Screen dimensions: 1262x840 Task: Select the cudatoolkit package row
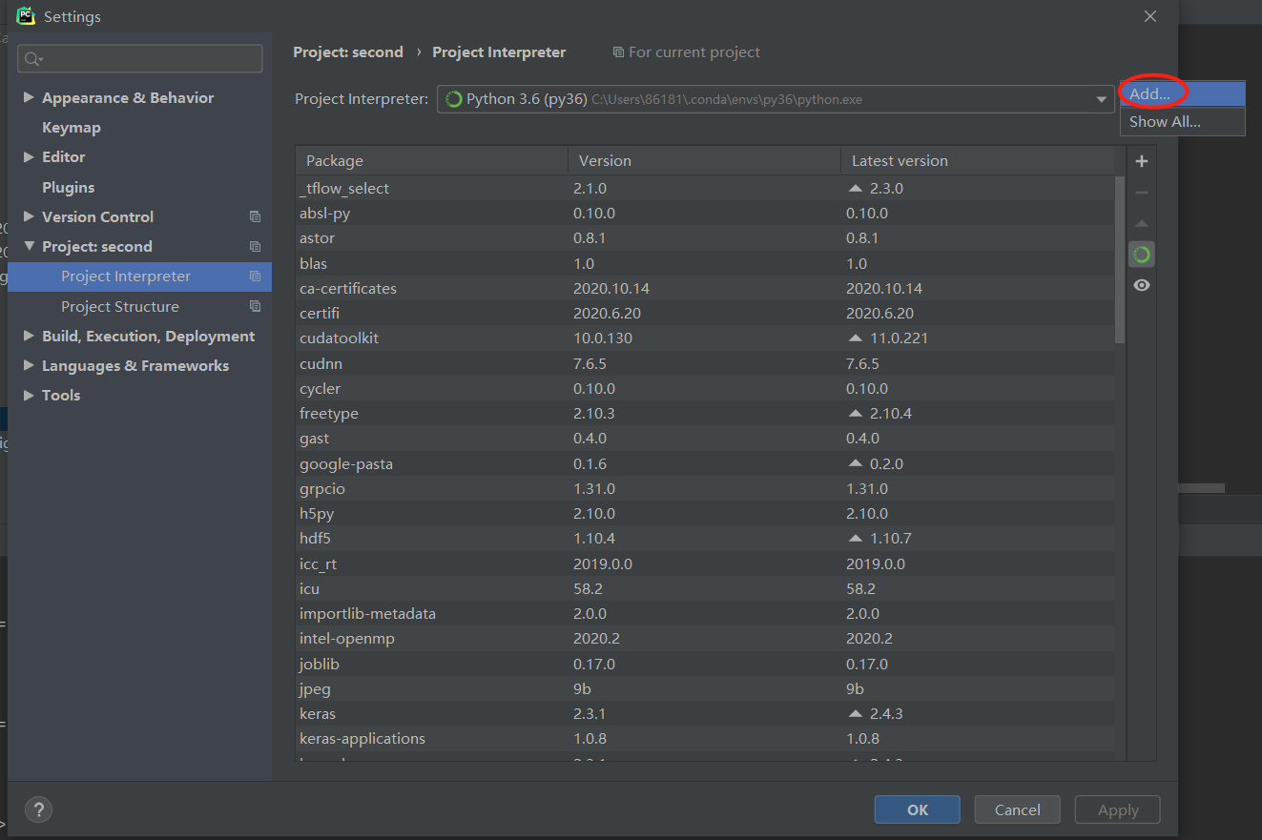(706, 338)
